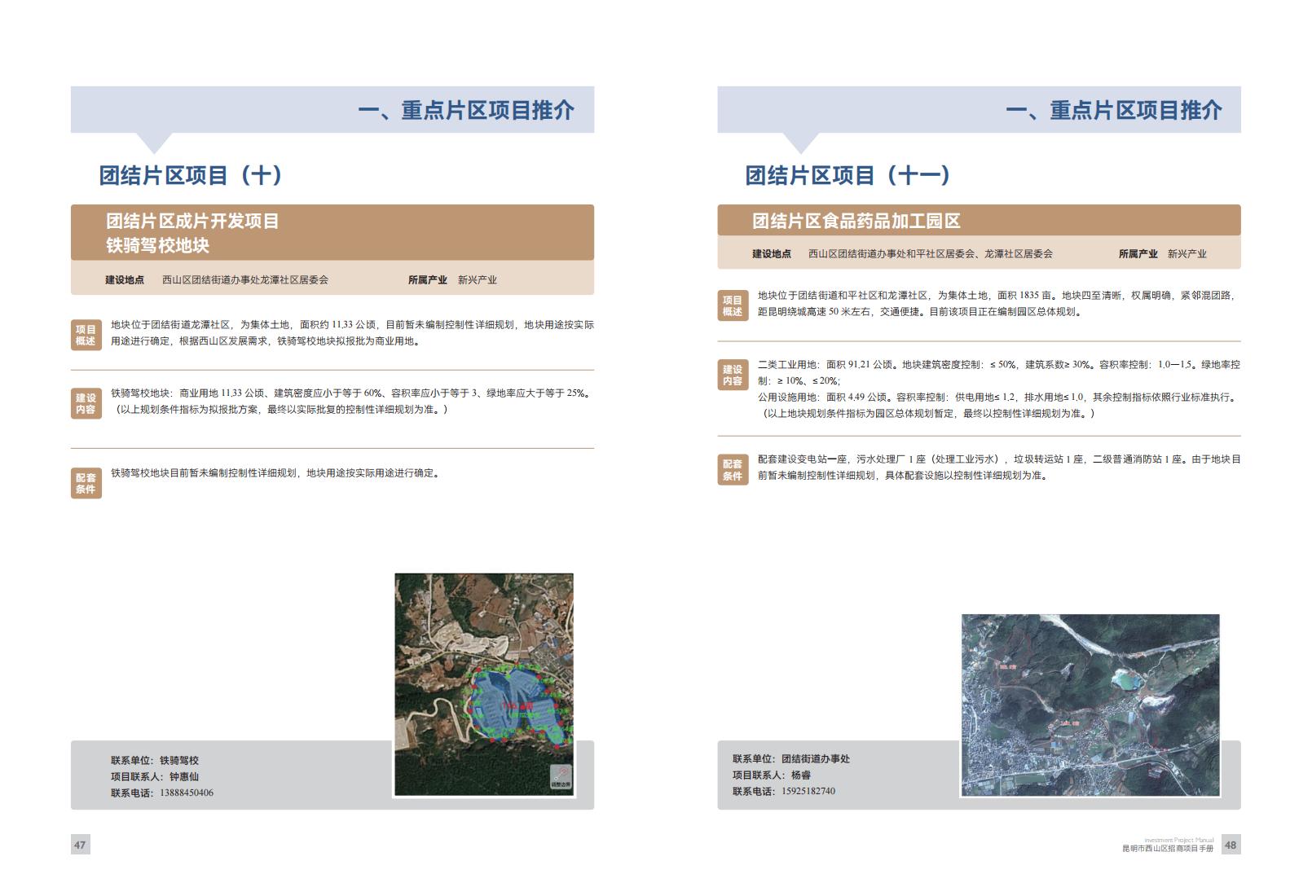Click the 新兴产业 value on page 48
The height and width of the screenshot is (896, 1312).
coord(1187,253)
